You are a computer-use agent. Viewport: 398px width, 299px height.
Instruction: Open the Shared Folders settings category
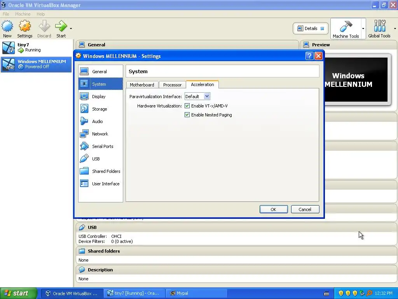[x=101, y=171]
